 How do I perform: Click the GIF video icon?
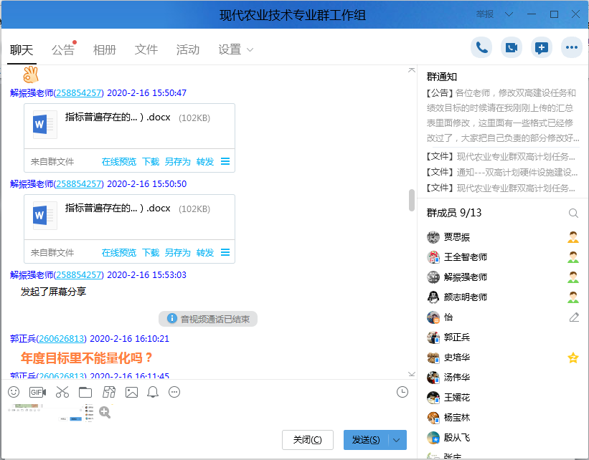[37, 392]
